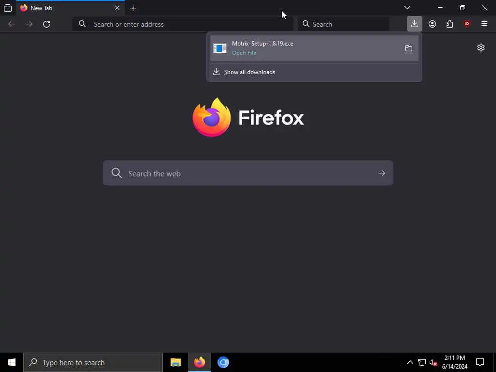Open the Firefox account icon
Image resolution: width=496 pixels, height=372 pixels.
point(432,24)
